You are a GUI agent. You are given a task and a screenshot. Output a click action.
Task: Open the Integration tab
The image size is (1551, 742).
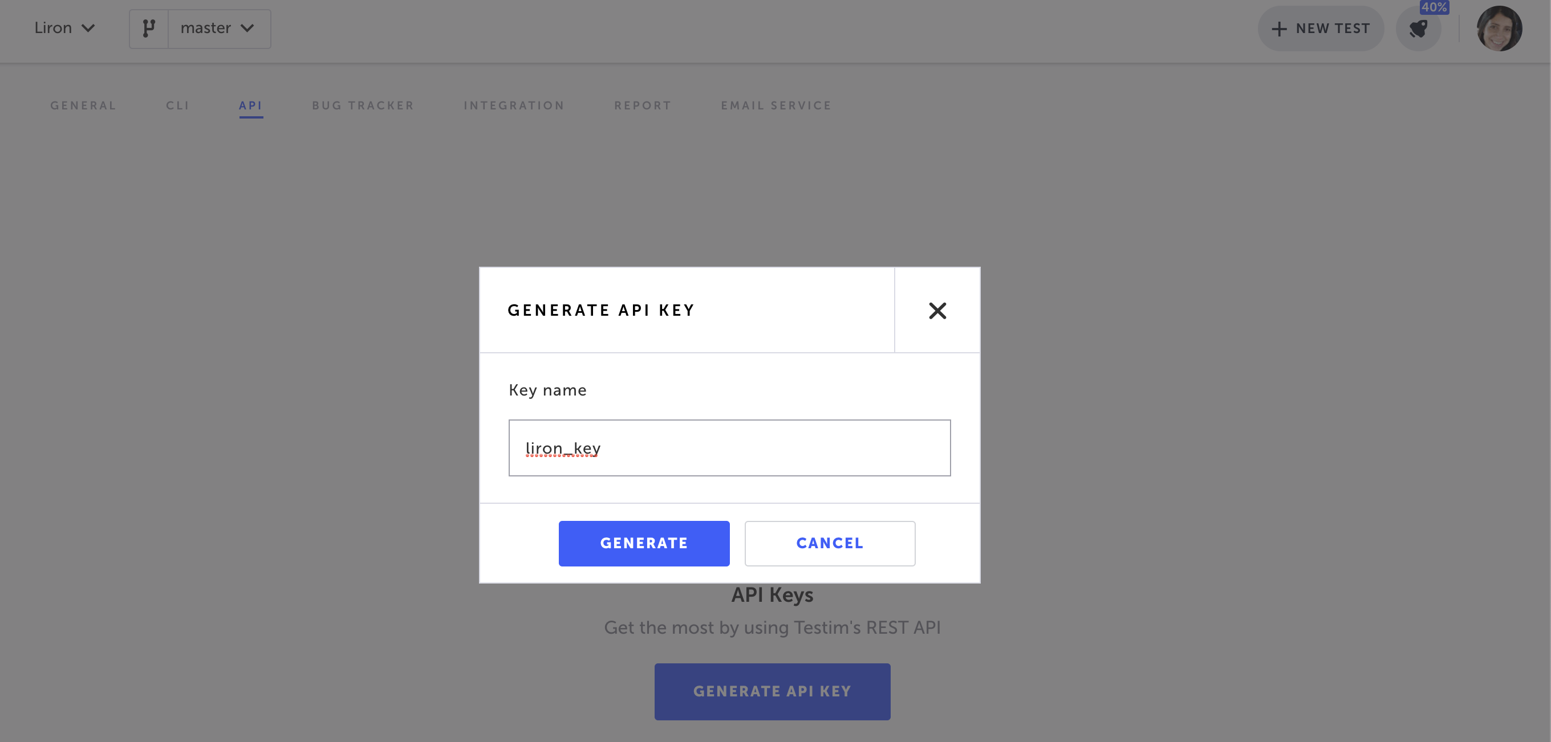(514, 105)
